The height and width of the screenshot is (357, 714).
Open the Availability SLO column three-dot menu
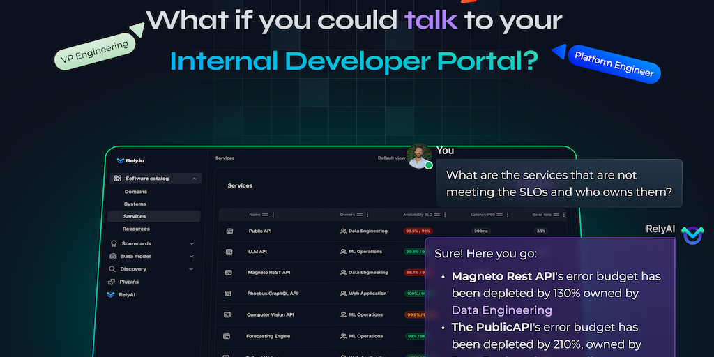(x=445, y=215)
